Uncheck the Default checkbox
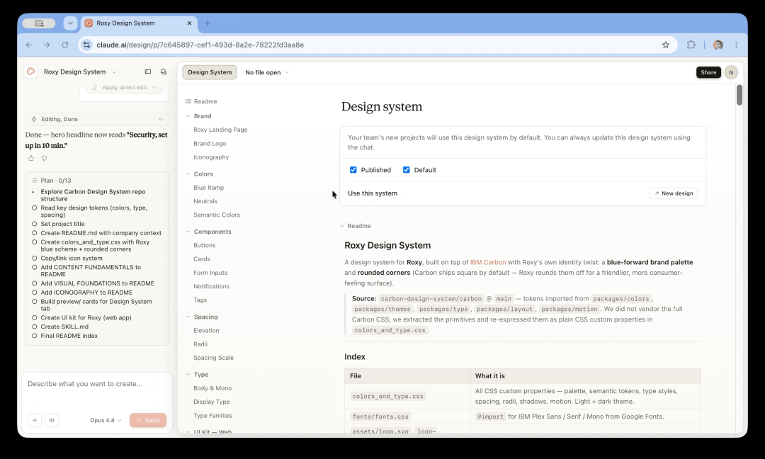This screenshot has width=765, height=459. [407, 170]
